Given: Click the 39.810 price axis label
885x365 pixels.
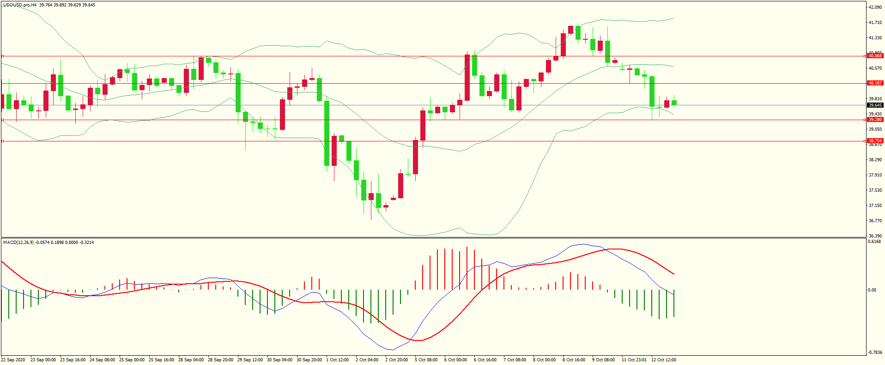Looking at the screenshot, I should point(875,99).
